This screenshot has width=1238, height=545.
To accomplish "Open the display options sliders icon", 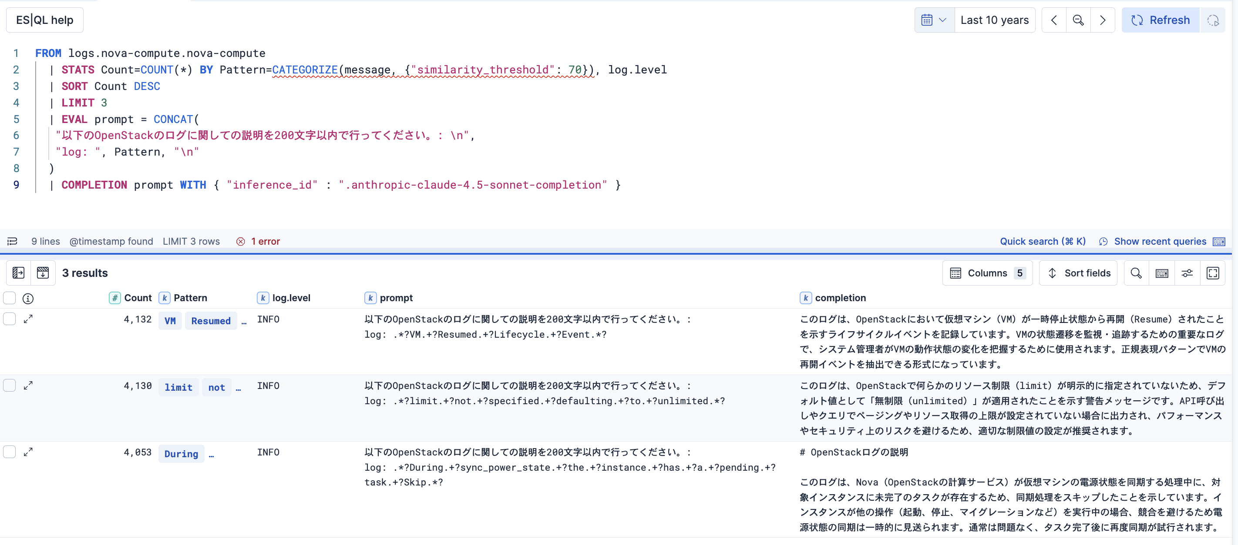I will click(1187, 273).
